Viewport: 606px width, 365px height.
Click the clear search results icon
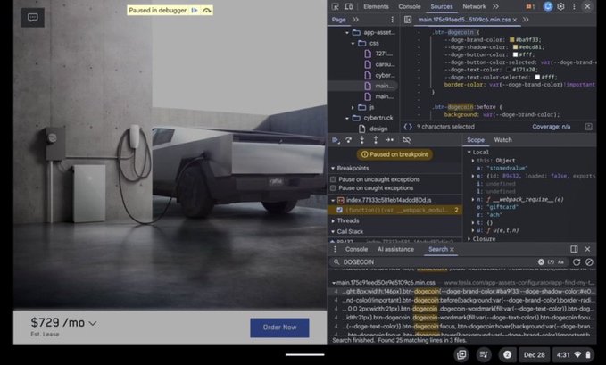[x=589, y=261]
